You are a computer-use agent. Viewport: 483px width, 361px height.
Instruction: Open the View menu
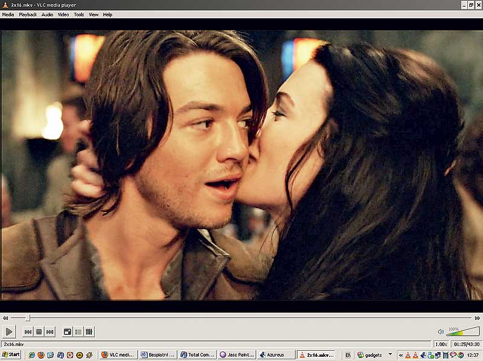click(x=94, y=14)
